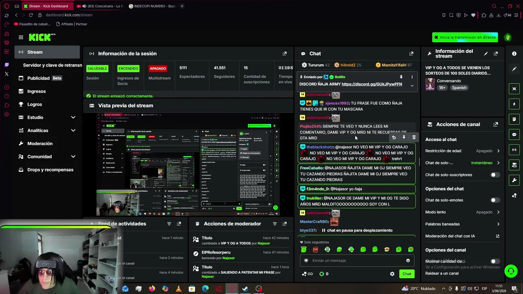Expand the pinned BotRix message chevron
This screenshot has height=294, width=523.
click(412, 85)
